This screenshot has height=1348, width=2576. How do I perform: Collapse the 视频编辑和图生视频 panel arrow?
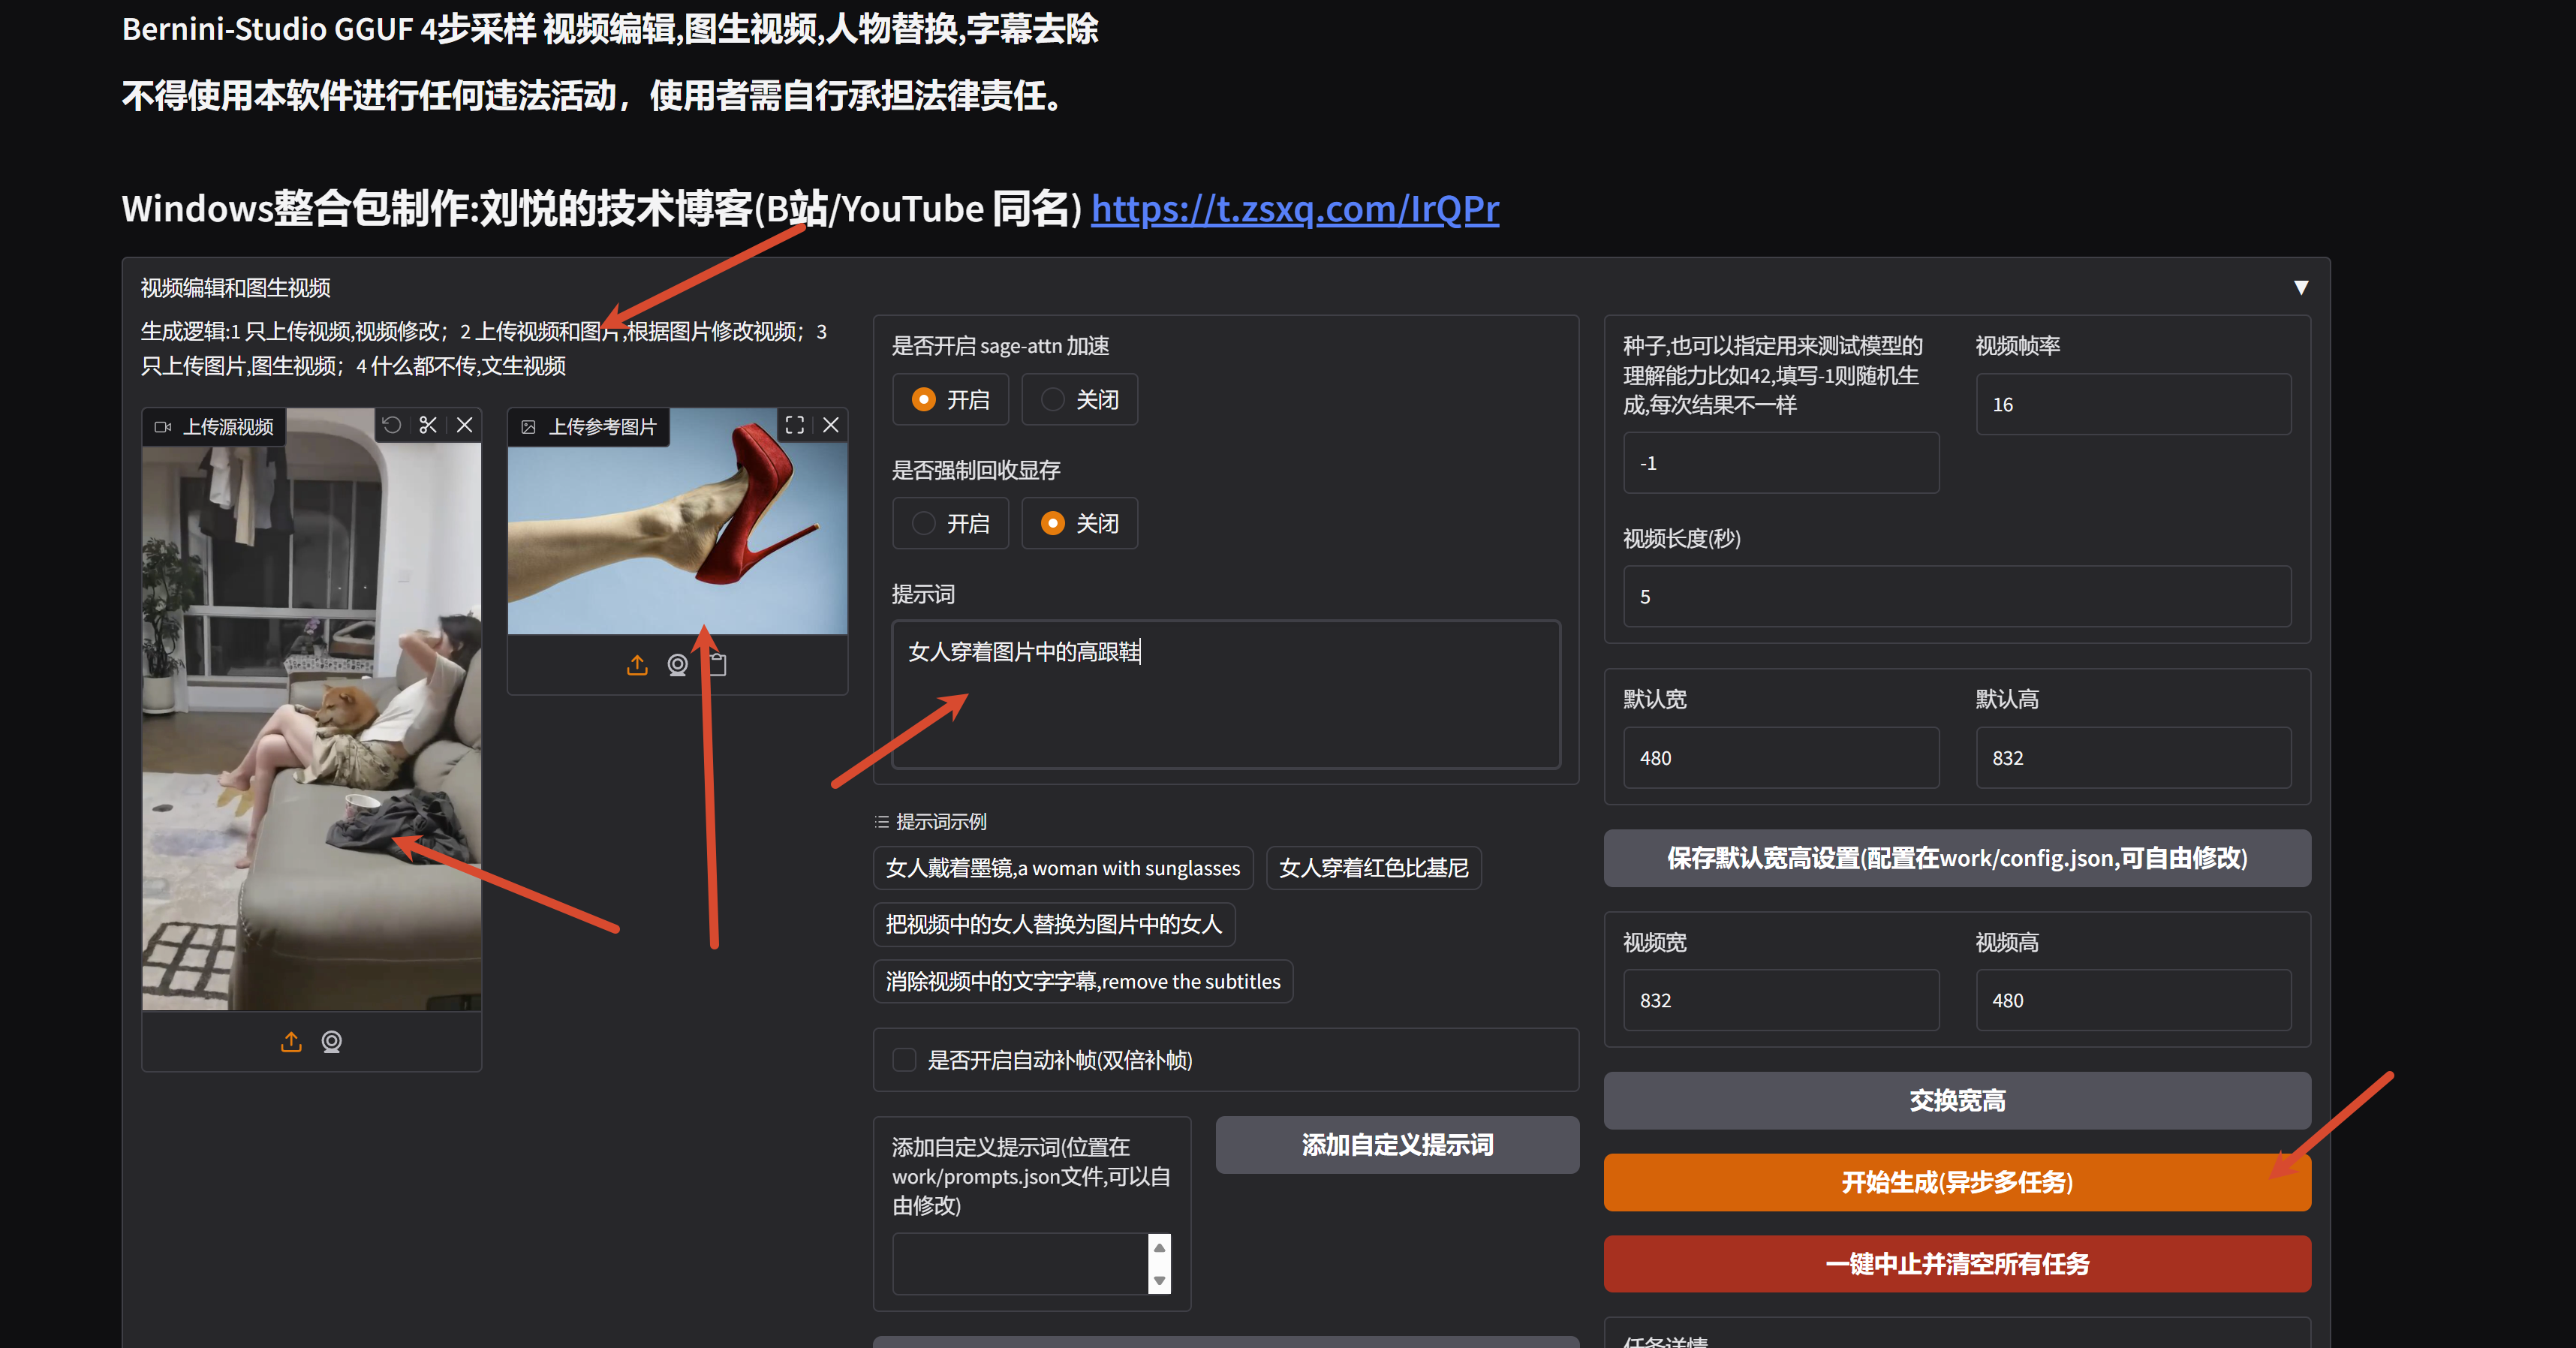2301,288
